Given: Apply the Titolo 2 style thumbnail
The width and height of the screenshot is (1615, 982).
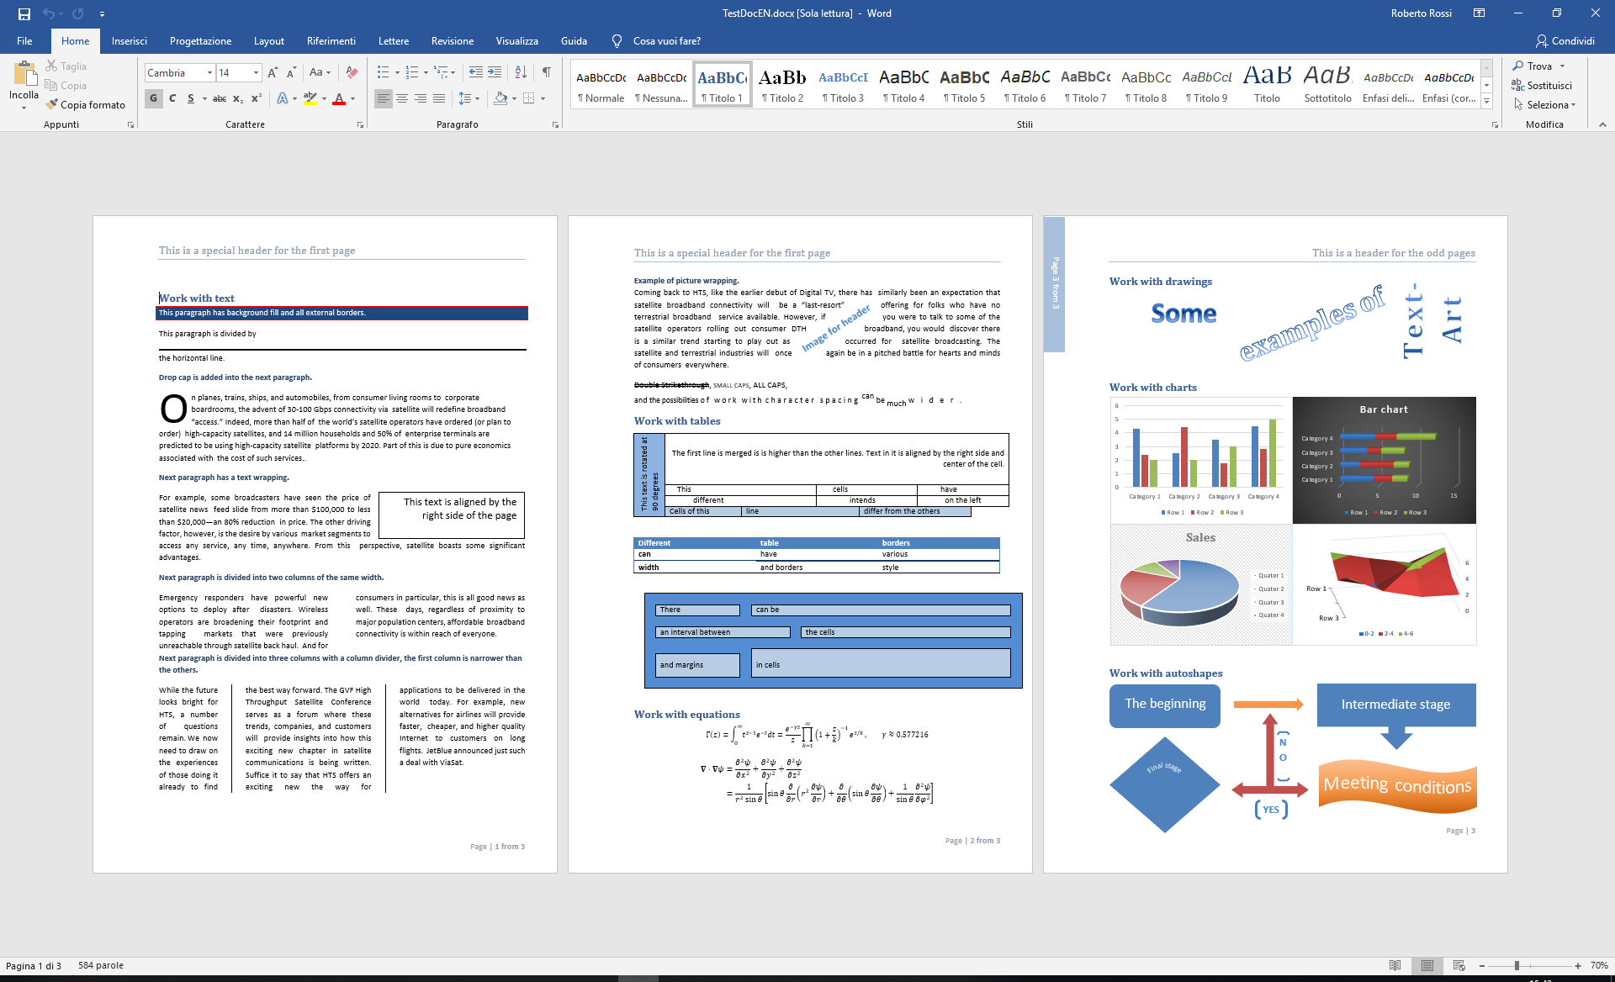Looking at the screenshot, I should click(782, 85).
